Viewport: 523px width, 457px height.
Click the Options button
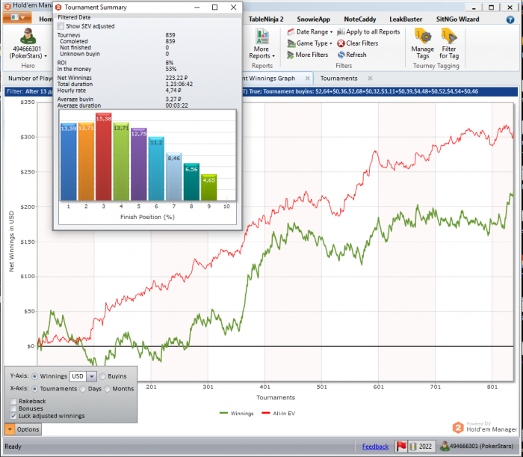tap(28, 429)
